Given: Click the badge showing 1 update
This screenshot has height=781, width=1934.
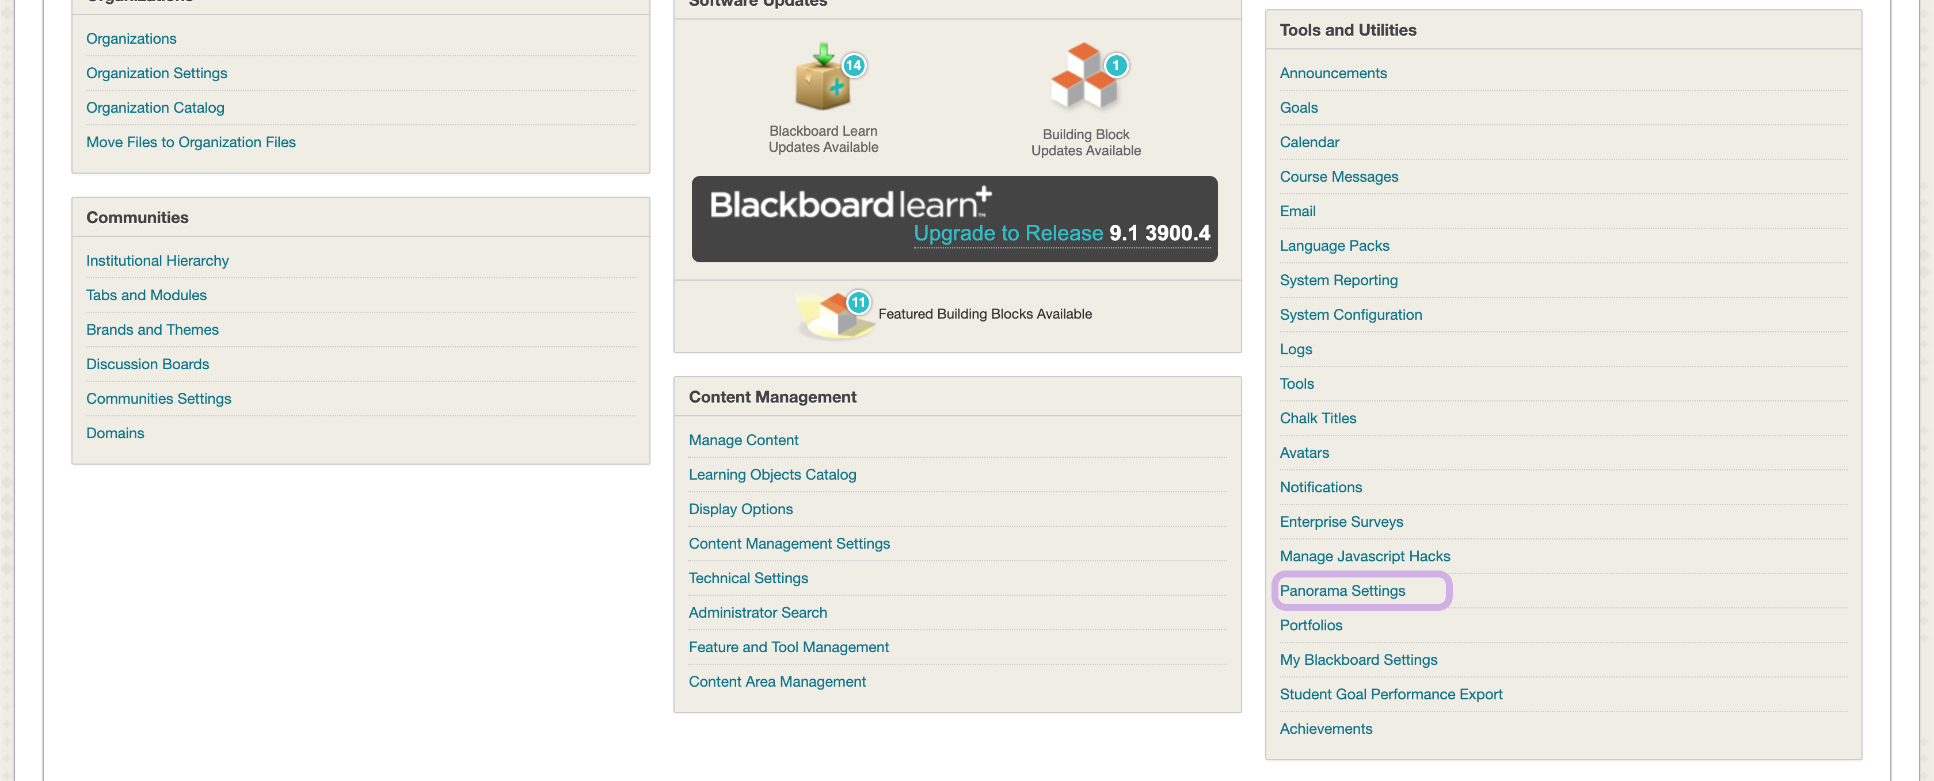Looking at the screenshot, I should coord(1116,65).
